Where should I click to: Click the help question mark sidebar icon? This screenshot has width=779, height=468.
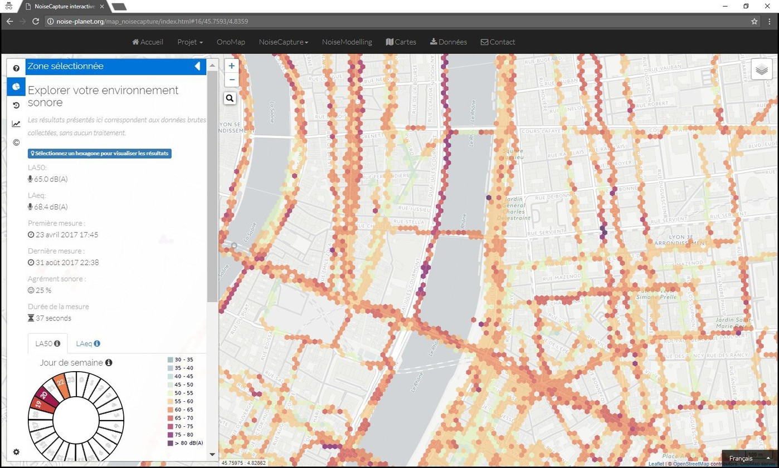click(x=16, y=68)
